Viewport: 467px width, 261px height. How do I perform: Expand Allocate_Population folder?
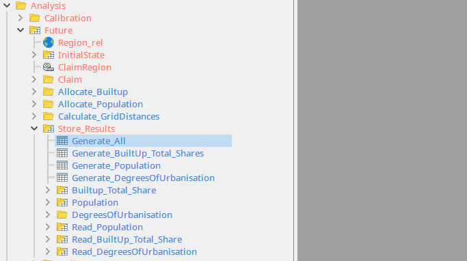34,104
